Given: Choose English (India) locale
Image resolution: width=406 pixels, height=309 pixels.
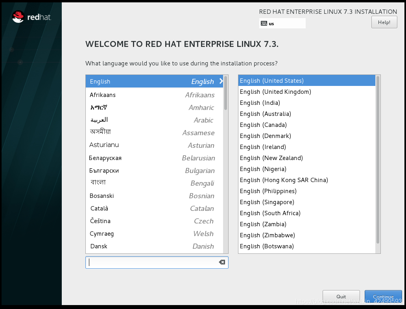Looking at the screenshot, I should pos(306,103).
